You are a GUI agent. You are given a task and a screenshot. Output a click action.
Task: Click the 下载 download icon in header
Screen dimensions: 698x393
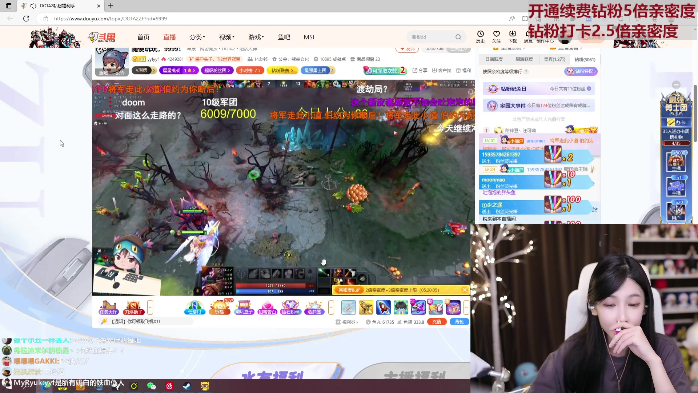coord(512,36)
